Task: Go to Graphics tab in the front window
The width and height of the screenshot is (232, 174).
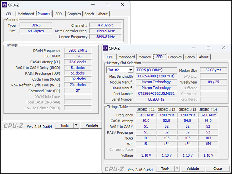Action: point(175,57)
